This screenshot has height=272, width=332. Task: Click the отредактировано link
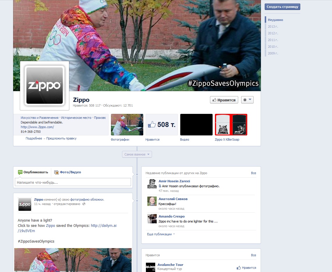[x=67, y=204]
